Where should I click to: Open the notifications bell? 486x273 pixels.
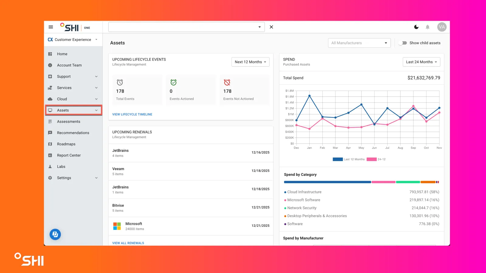pos(427,27)
